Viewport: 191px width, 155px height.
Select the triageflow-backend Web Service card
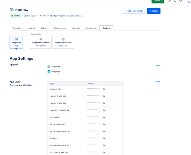pos(41,42)
